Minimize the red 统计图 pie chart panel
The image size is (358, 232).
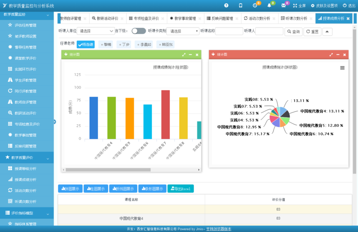coord(338,55)
